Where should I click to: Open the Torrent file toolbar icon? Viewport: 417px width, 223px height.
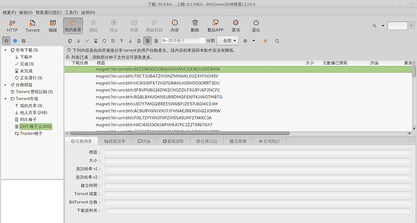click(33, 26)
